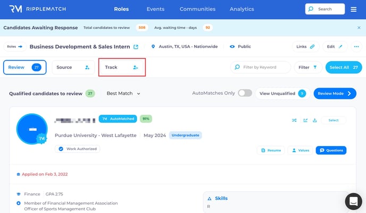Dismiss the Candidates Awaiting Response banner
This screenshot has height=213, width=366.
[359, 28]
